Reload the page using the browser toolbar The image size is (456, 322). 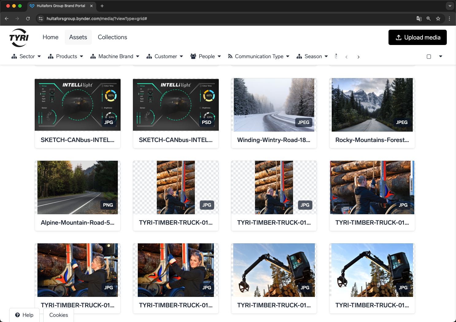(28, 19)
